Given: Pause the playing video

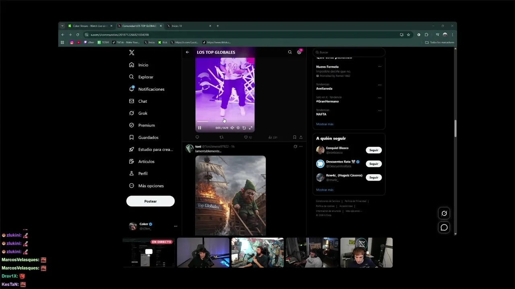Looking at the screenshot, I should click(x=200, y=128).
